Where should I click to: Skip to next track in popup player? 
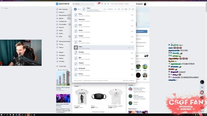coord(80,9)
